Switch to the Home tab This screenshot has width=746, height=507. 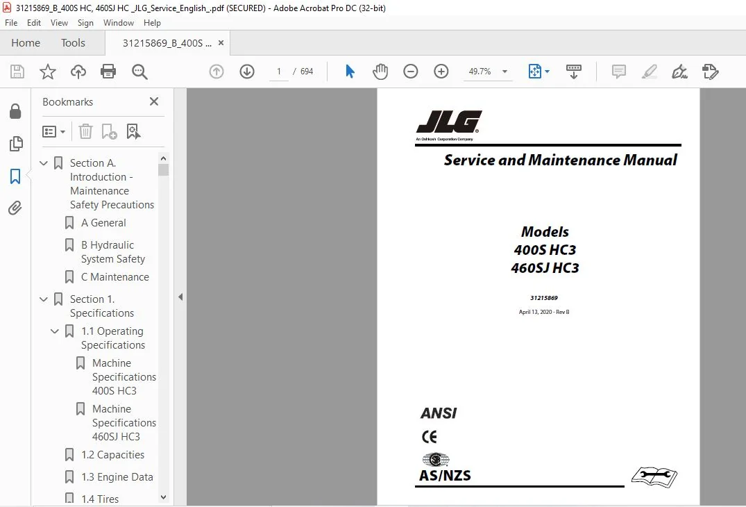(x=26, y=43)
